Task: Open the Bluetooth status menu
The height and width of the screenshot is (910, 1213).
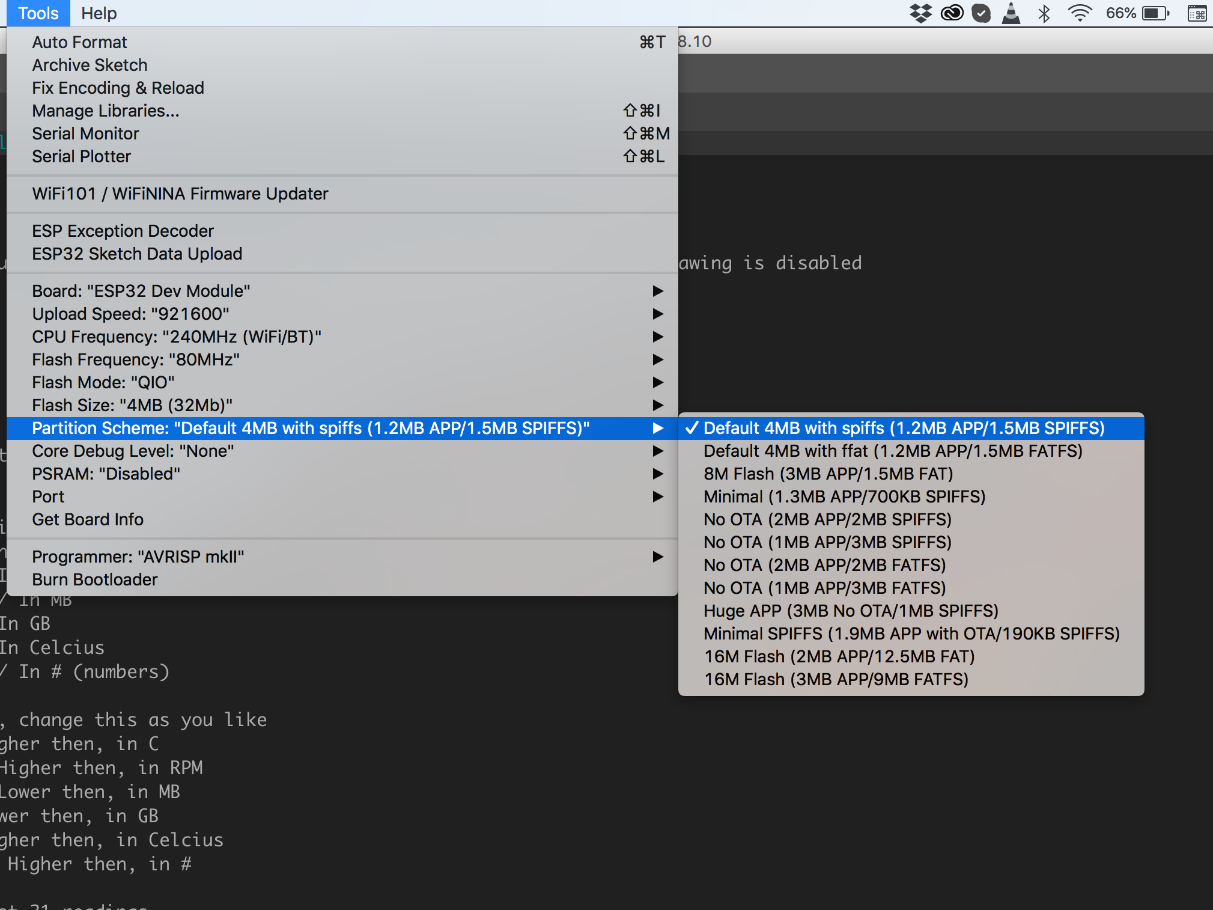Action: coord(1044,13)
